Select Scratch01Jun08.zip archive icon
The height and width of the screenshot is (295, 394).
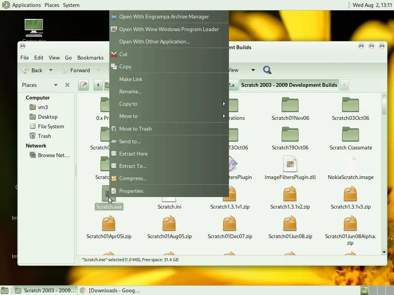pos(290,223)
